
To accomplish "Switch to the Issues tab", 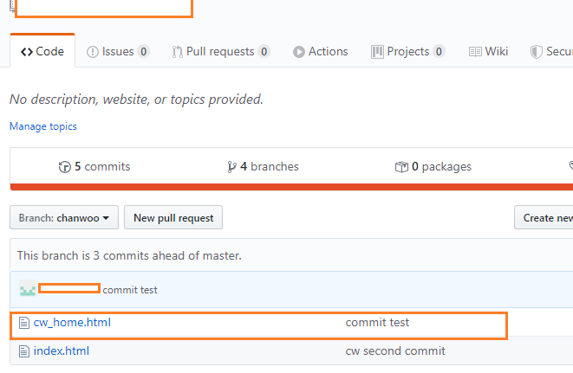I will coord(118,51).
